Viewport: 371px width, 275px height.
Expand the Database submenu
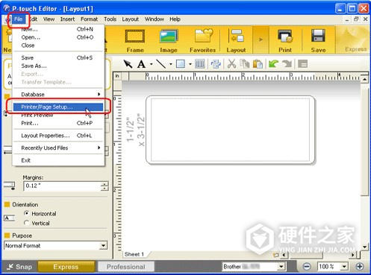point(58,95)
